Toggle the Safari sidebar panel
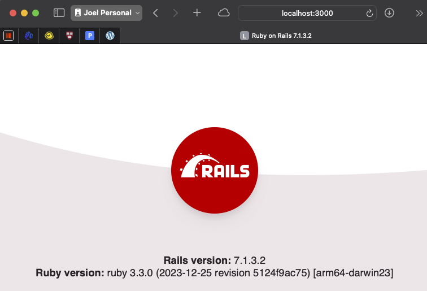 [x=59, y=12]
